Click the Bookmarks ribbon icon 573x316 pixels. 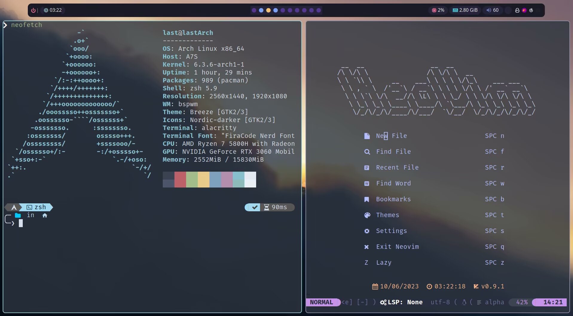point(367,199)
